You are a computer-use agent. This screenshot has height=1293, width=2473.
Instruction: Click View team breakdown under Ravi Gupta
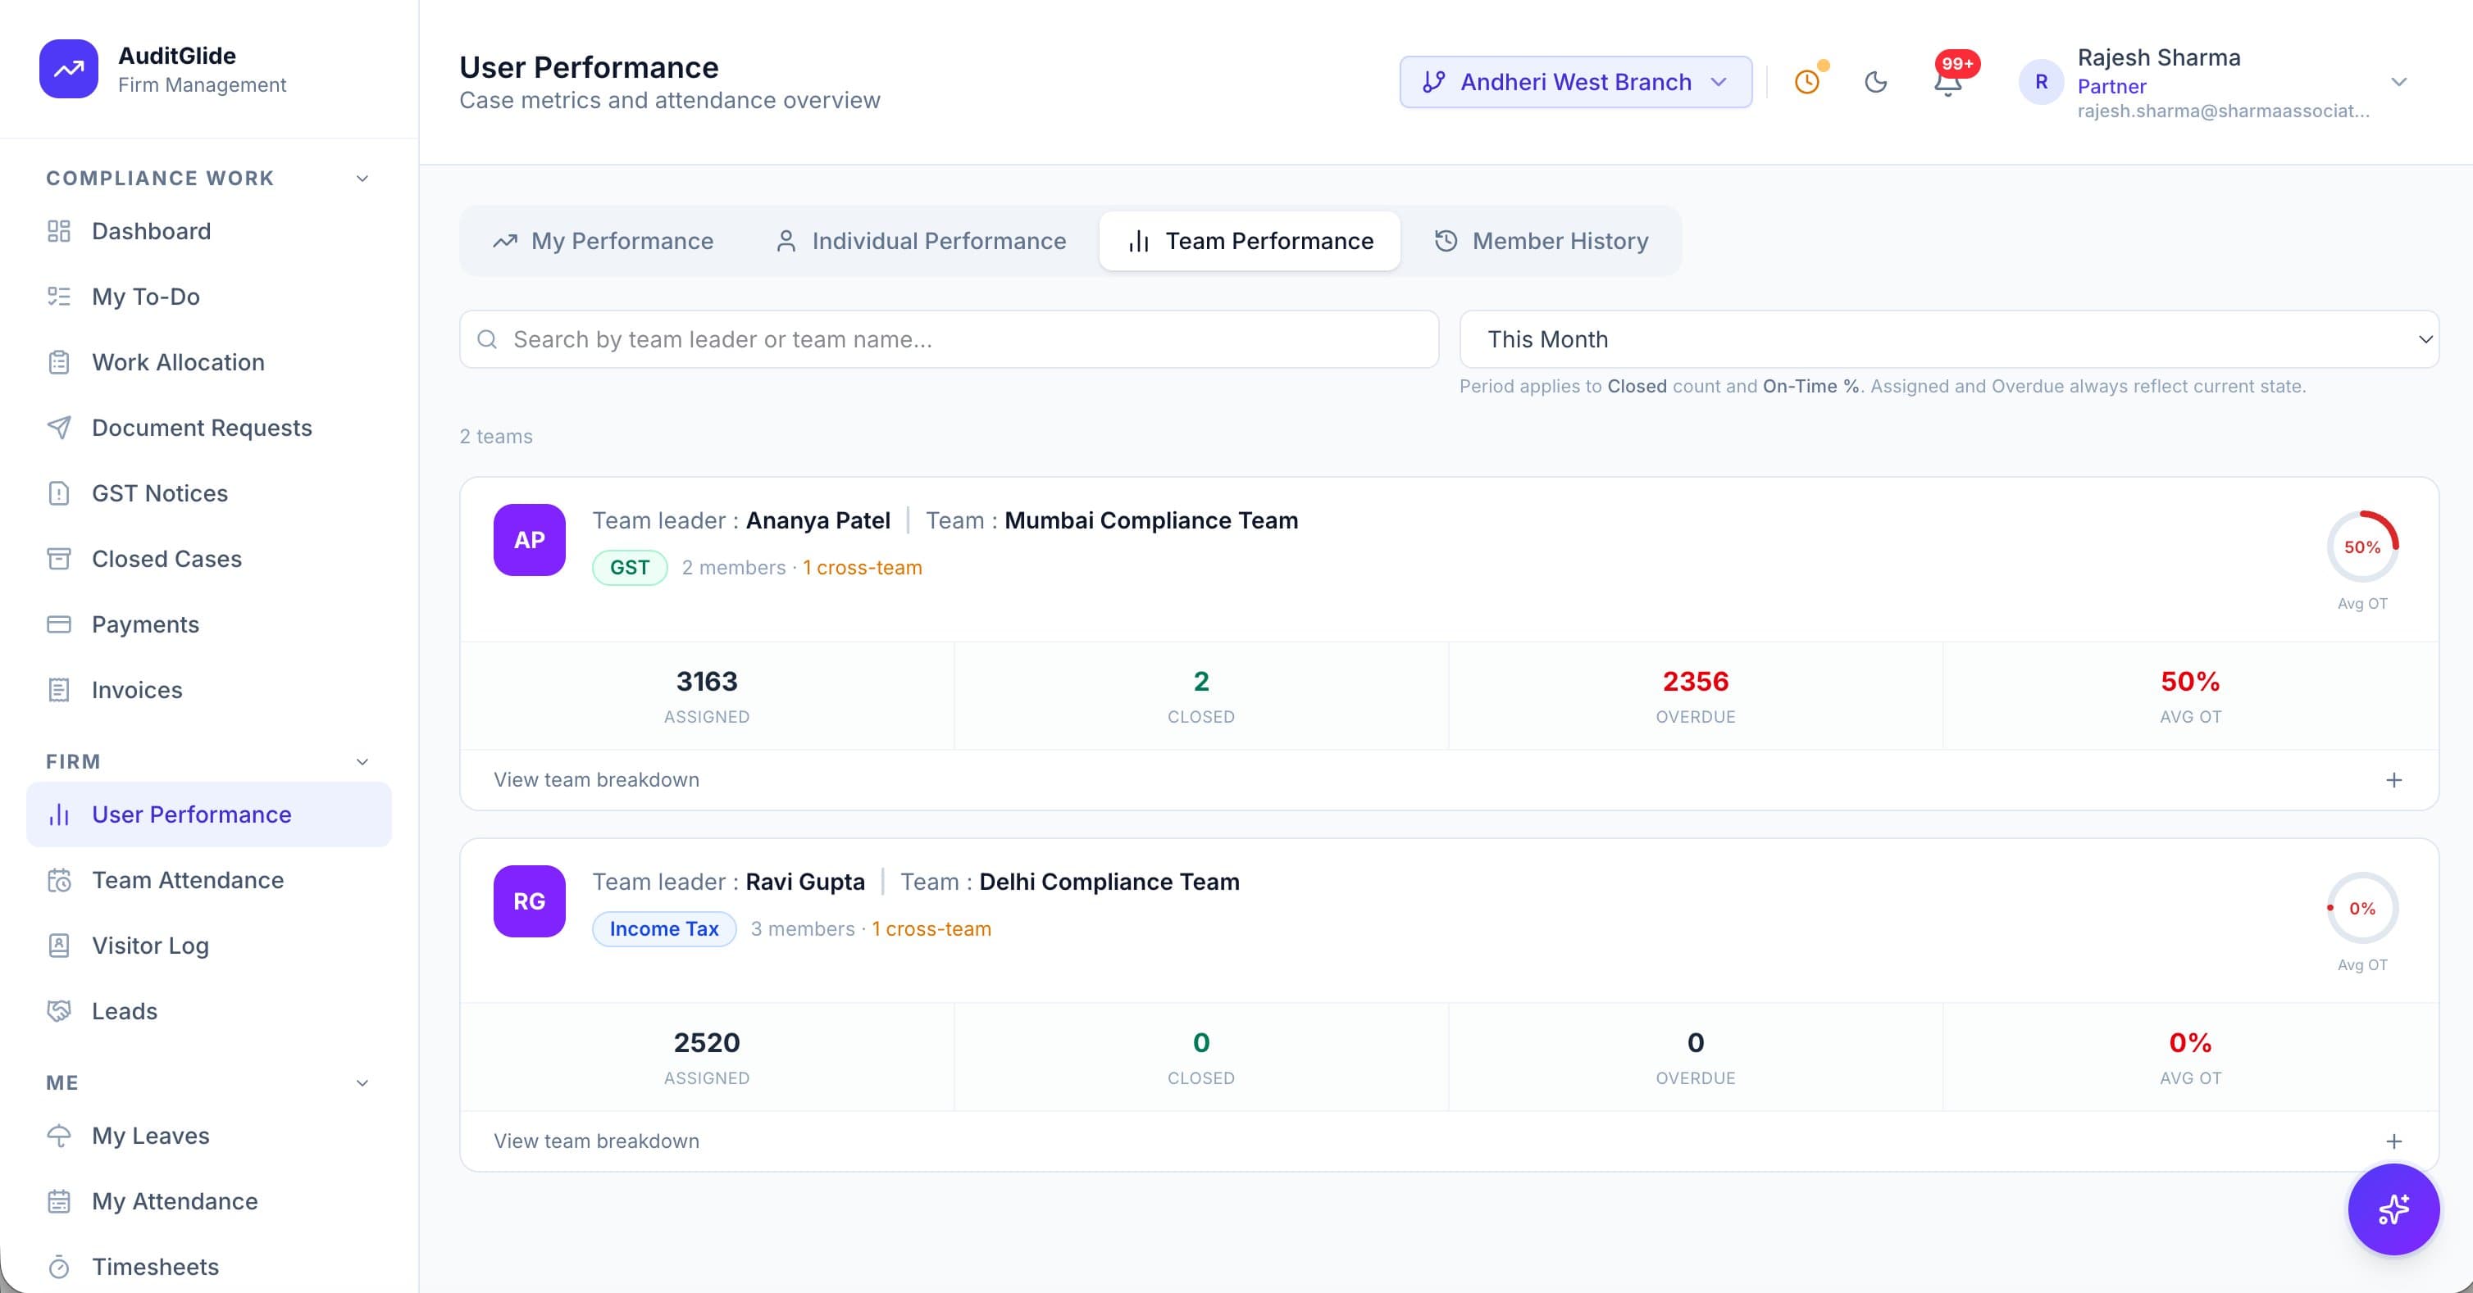pos(596,1141)
